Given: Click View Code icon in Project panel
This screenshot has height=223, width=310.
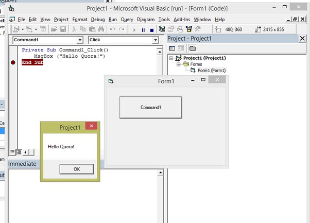Looking at the screenshot, I should click(x=173, y=48).
